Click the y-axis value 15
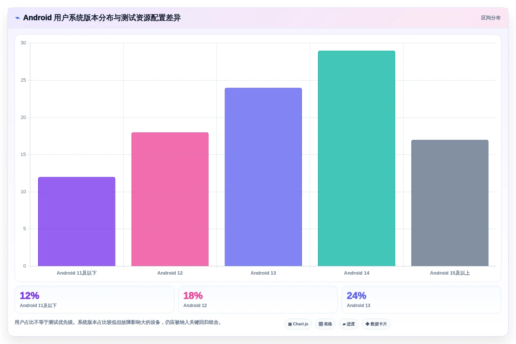Image resolution: width=516 pixels, height=344 pixels. [23, 154]
